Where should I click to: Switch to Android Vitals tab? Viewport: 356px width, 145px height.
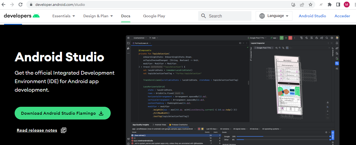[159, 125]
